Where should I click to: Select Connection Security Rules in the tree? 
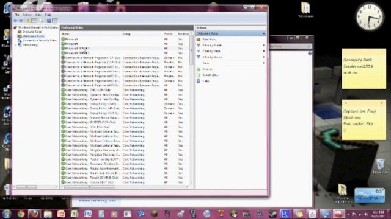pyautogui.click(x=39, y=41)
